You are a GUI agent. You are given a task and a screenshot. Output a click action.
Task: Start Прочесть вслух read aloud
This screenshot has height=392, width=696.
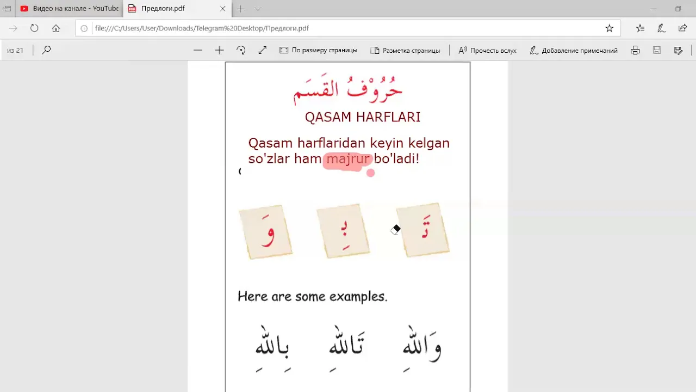point(487,50)
